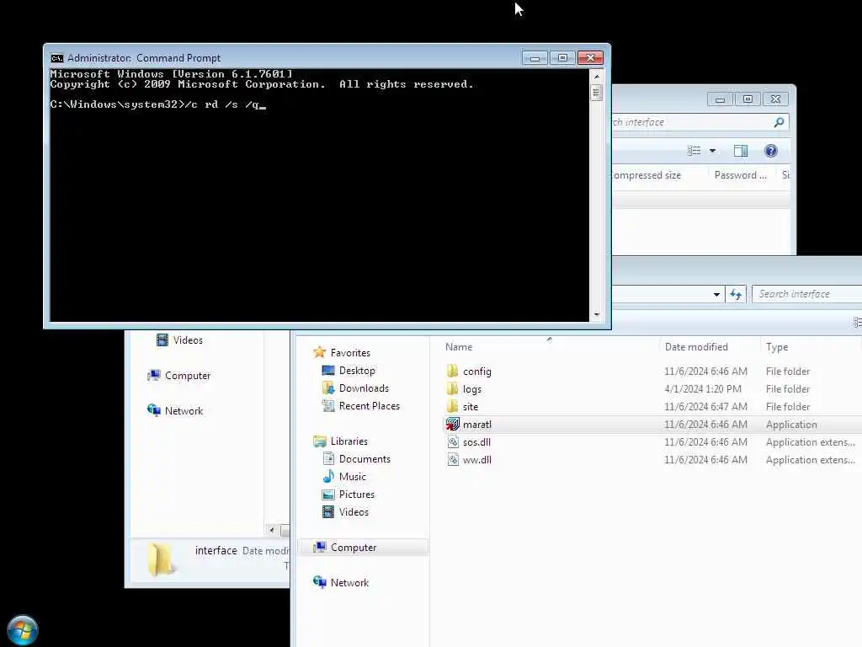Click the Command Prompt scrollbar thumb
The width and height of the screenshot is (862, 647).
coord(597,92)
